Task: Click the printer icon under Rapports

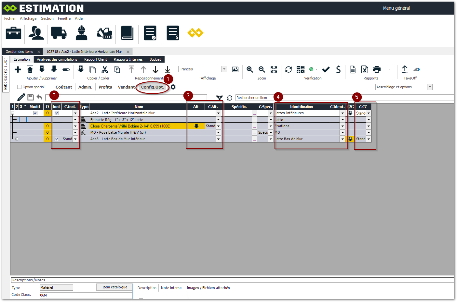Action: (377, 69)
